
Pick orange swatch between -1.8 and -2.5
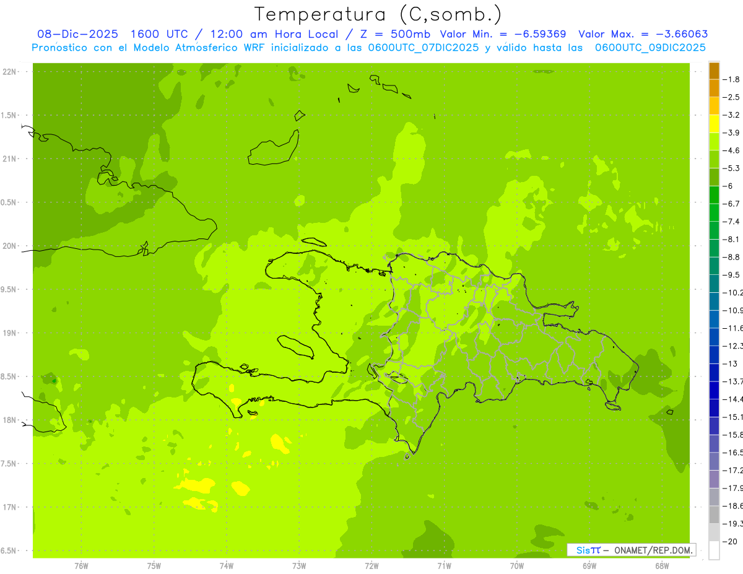coord(714,88)
